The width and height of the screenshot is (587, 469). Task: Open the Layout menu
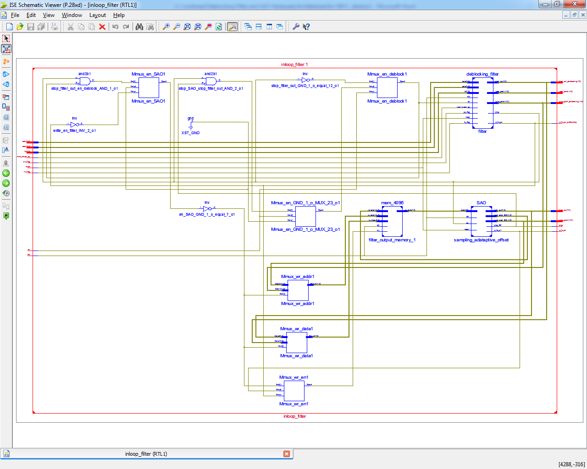coord(98,15)
